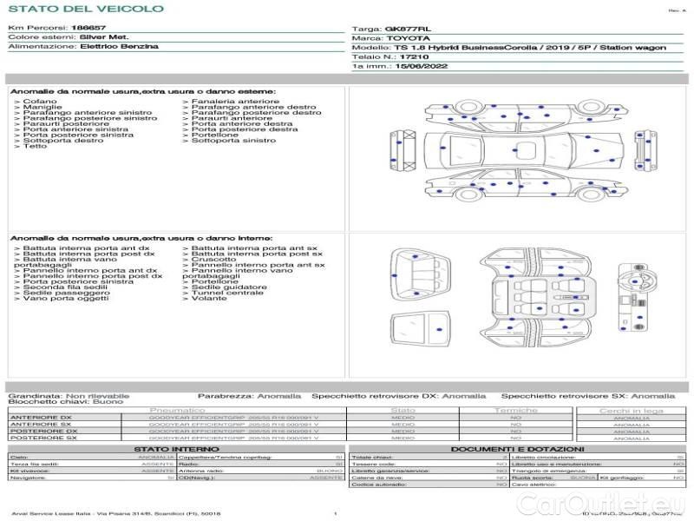This screenshot has width=694, height=521.
Task: Click the blue damage marker on roof center
Action: tap(514, 150)
